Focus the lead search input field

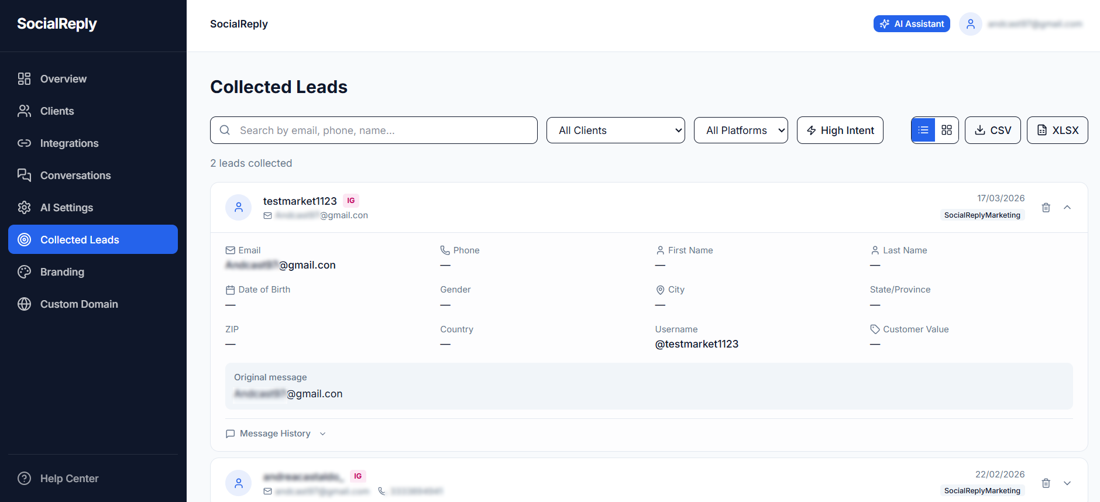click(x=374, y=130)
